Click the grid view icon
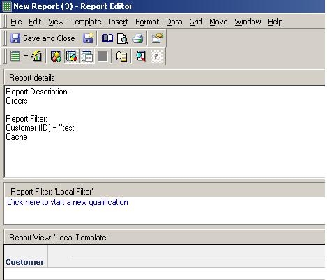Viewport: 327px width, 280px height. 15,56
